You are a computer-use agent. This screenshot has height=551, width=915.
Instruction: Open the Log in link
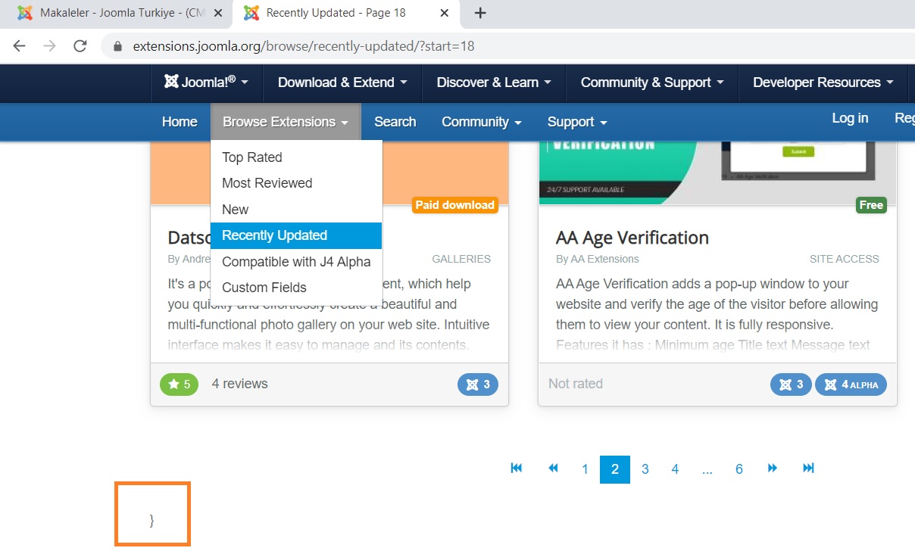click(x=849, y=118)
